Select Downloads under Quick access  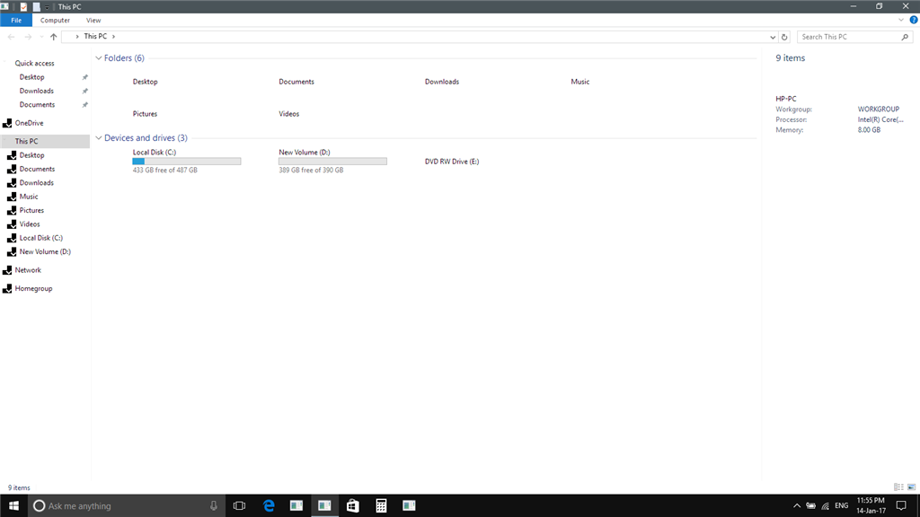pos(36,91)
